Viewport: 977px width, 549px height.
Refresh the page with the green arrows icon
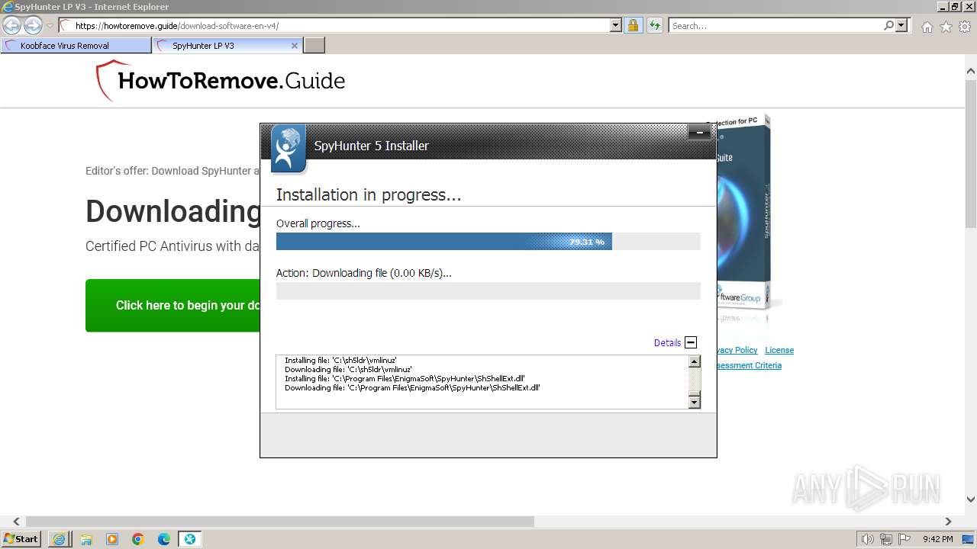pyautogui.click(x=655, y=25)
